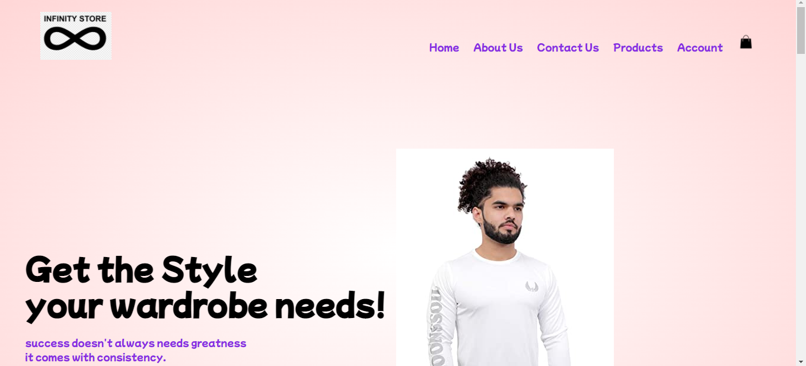
Task: Click the model's white t-shirt photo
Action: pyautogui.click(x=505, y=257)
